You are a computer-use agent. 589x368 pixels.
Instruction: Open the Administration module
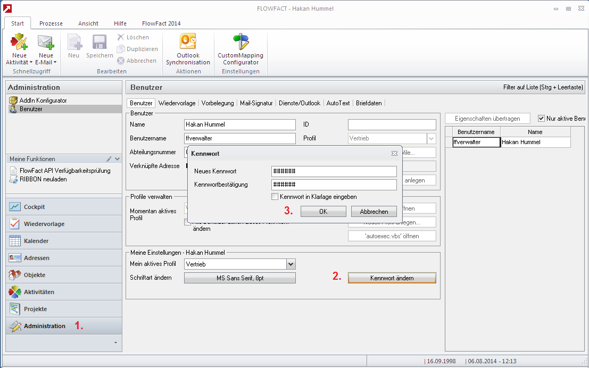click(x=64, y=326)
